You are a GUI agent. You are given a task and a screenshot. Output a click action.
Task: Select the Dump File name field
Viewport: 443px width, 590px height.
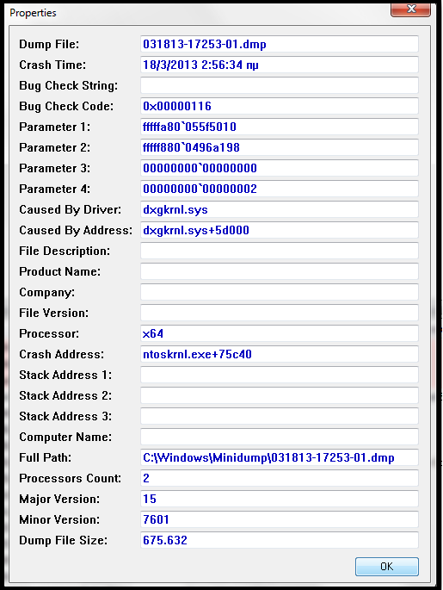pyautogui.click(x=280, y=44)
